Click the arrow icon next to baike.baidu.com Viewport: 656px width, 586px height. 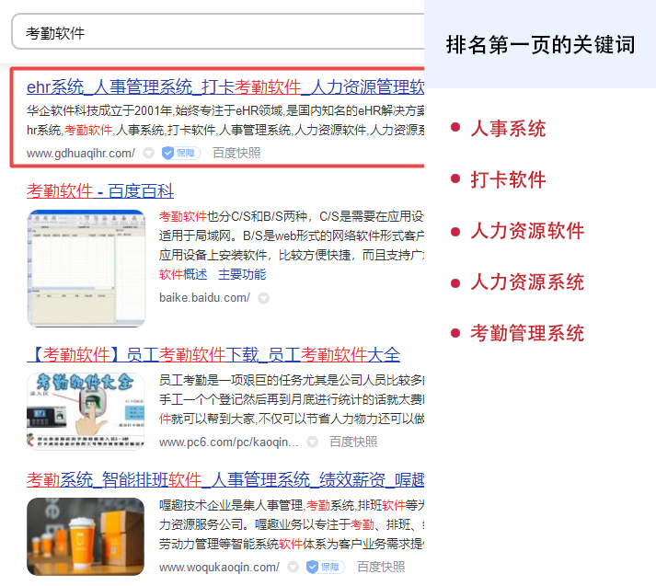264,298
